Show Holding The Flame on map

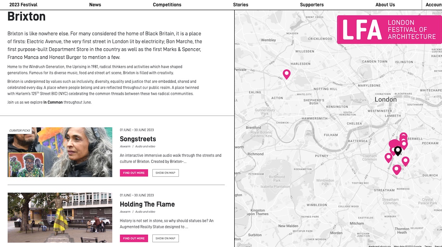pyautogui.click(x=166, y=238)
